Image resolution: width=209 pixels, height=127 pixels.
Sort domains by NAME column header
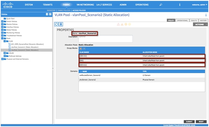pos(85,71)
